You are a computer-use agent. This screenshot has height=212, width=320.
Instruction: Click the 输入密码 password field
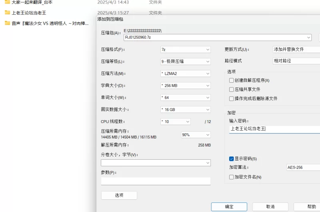[275, 129]
